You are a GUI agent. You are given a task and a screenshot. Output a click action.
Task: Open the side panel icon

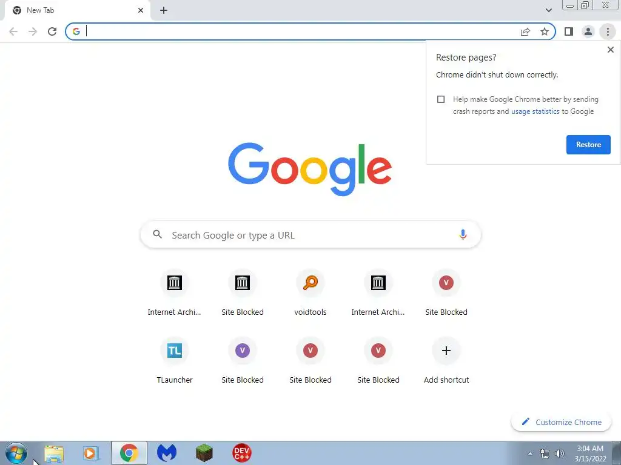(x=569, y=31)
